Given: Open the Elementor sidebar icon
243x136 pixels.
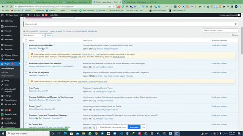Looking at the screenshot, I should (2, 45).
